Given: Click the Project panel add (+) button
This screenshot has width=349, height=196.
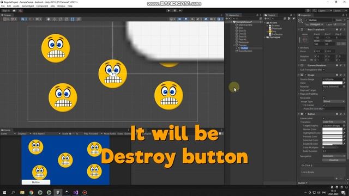Looking at the screenshot, I should [x=266, y=19].
